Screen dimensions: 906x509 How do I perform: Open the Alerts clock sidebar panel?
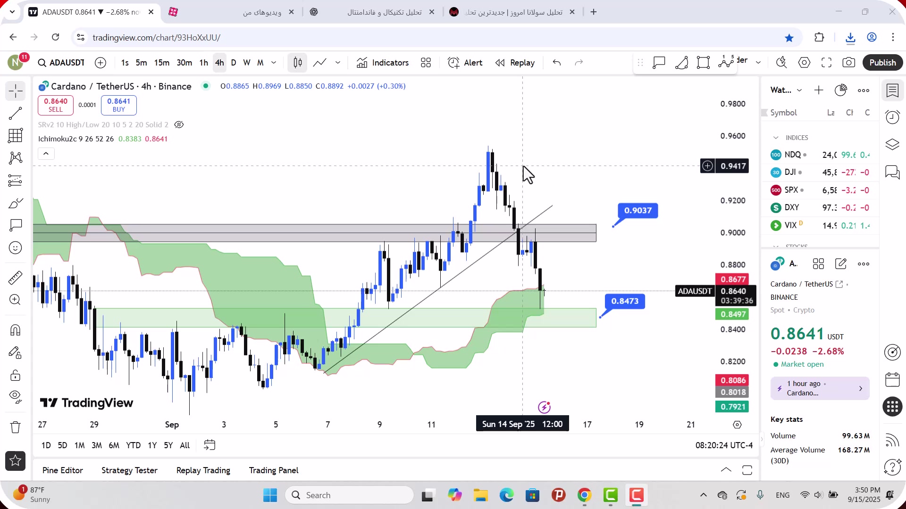tap(892, 117)
